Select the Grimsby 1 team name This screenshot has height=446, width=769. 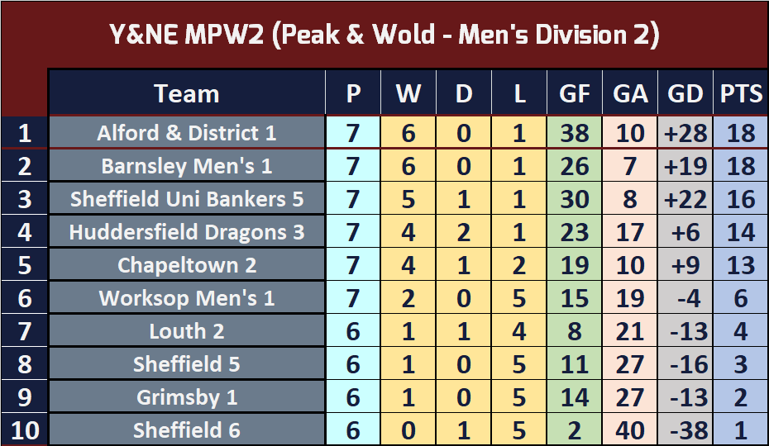tap(187, 397)
